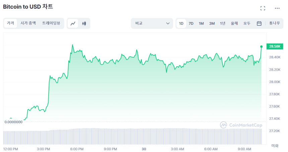Click the green endpoint dot on chart
Screen dimensions: 288x152
pos(261,46)
